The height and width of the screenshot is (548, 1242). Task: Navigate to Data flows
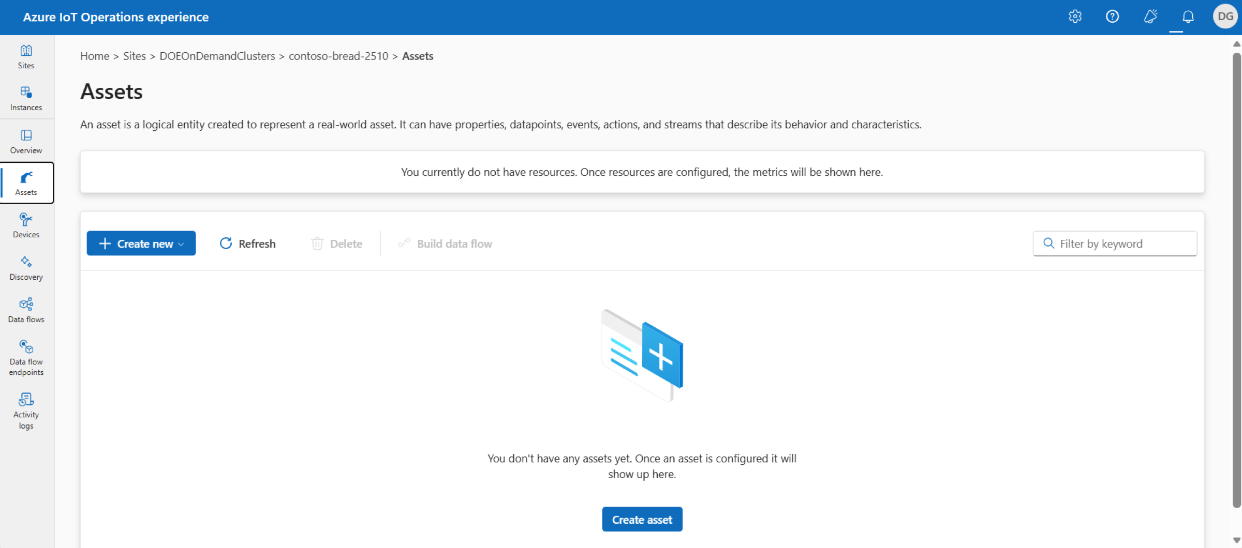(26, 310)
